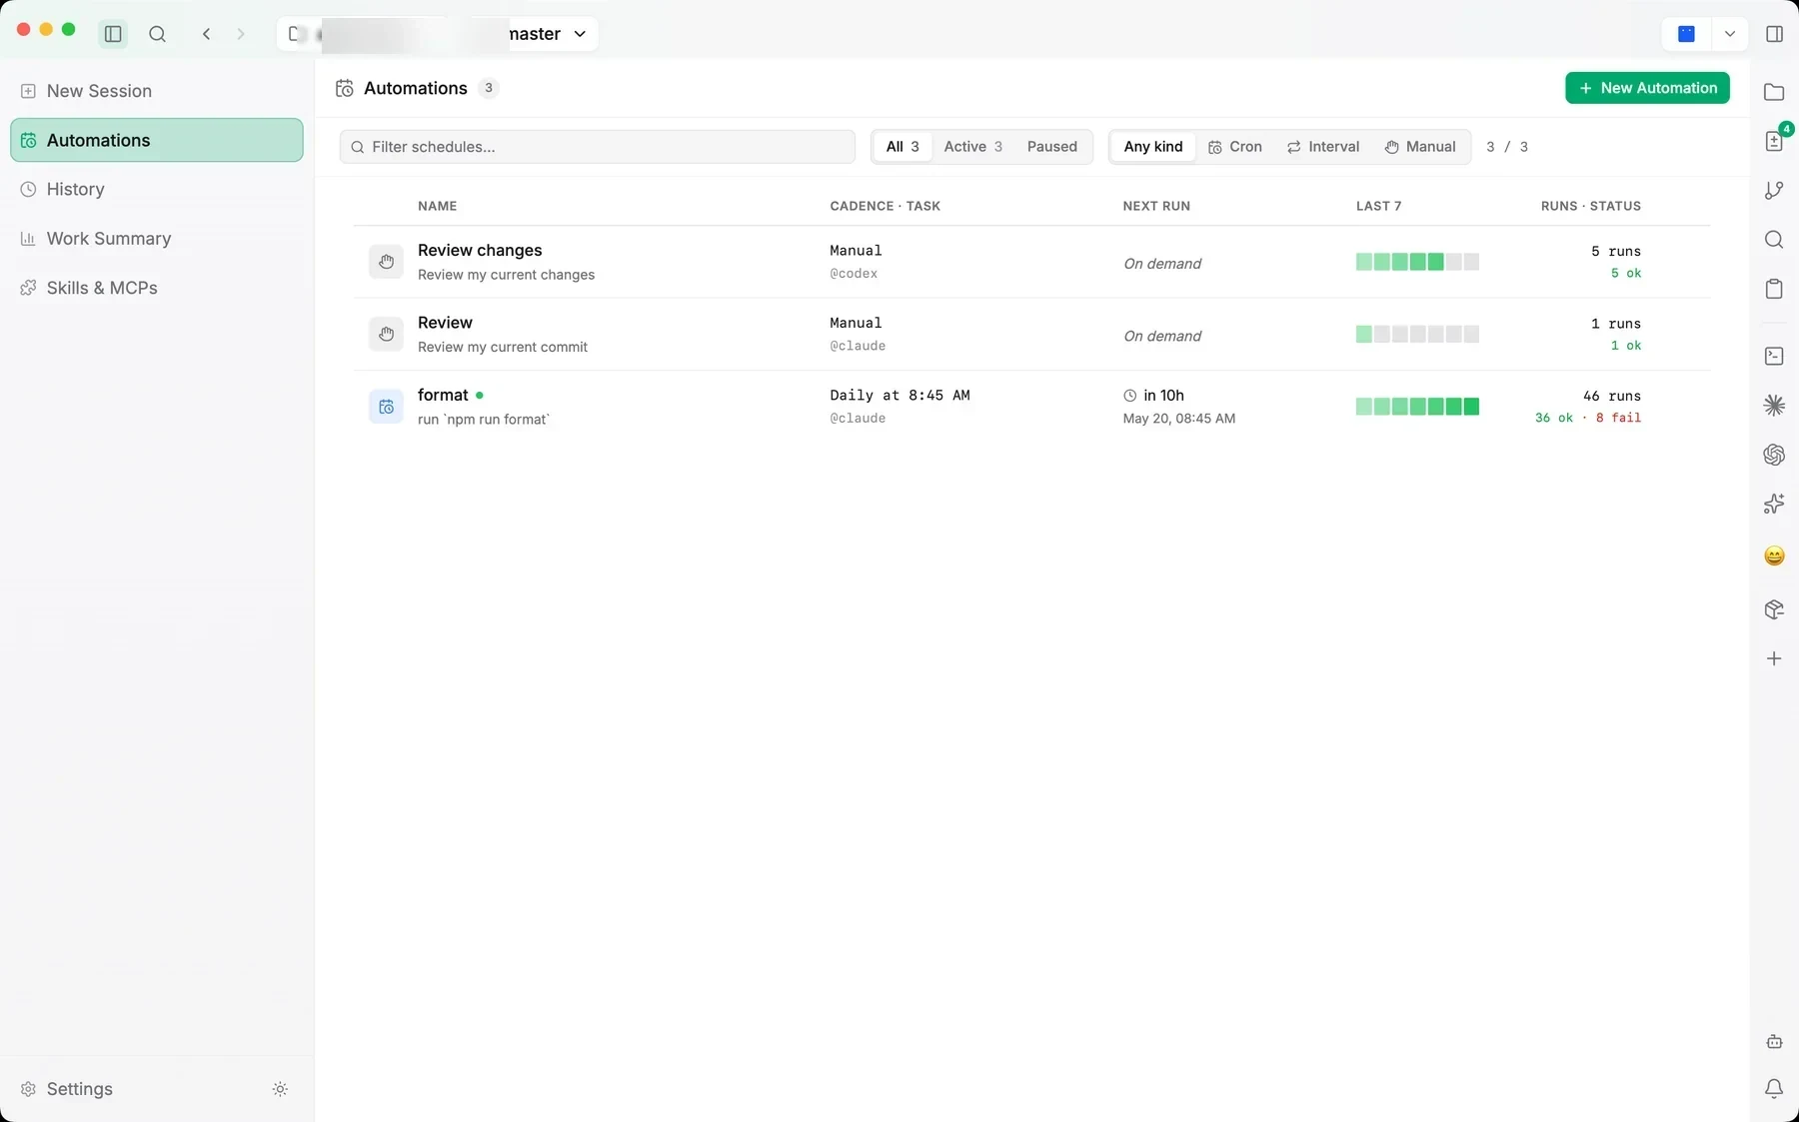This screenshot has width=1799, height=1122.
Task: Open New Session in sidebar
Action: point(157,91)
